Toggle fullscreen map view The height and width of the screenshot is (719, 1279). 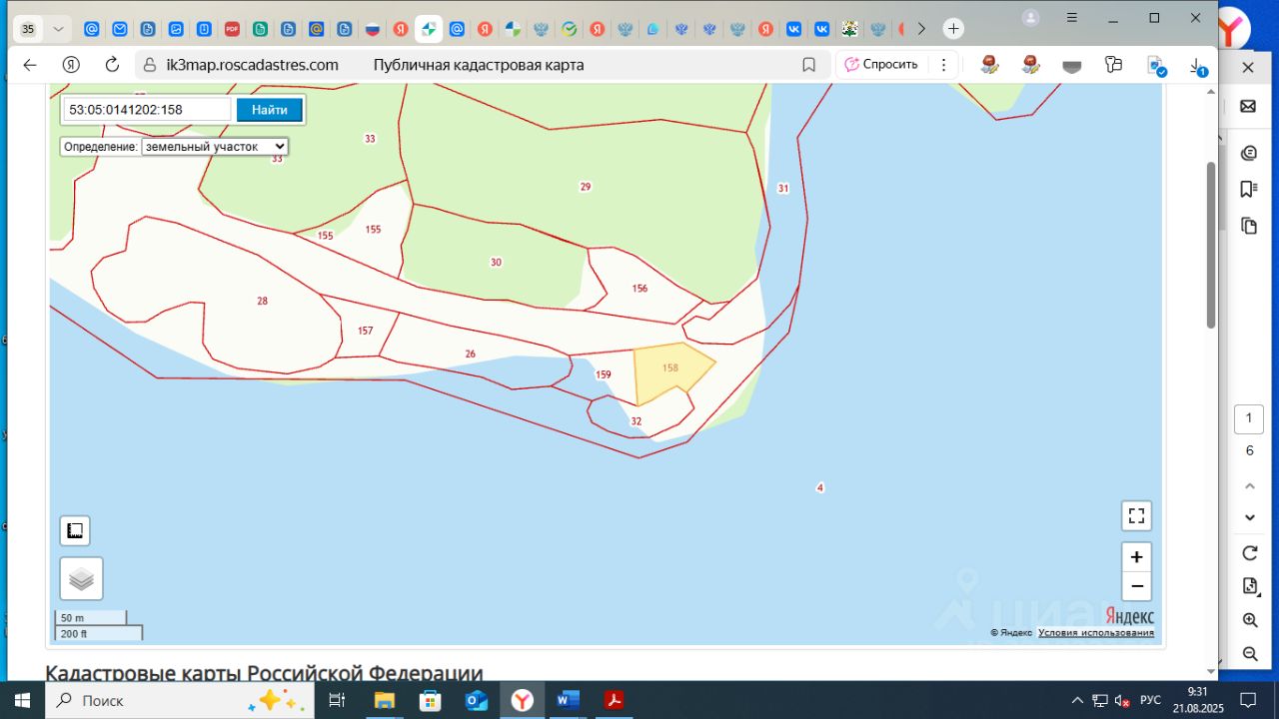[x=1136, y=515]
